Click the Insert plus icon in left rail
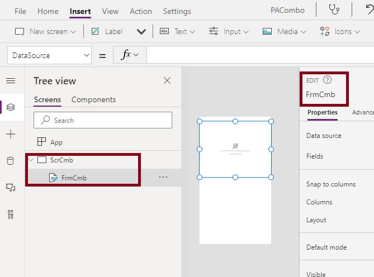374x277 pixels. pyautogui.click(x=11, y=134)
